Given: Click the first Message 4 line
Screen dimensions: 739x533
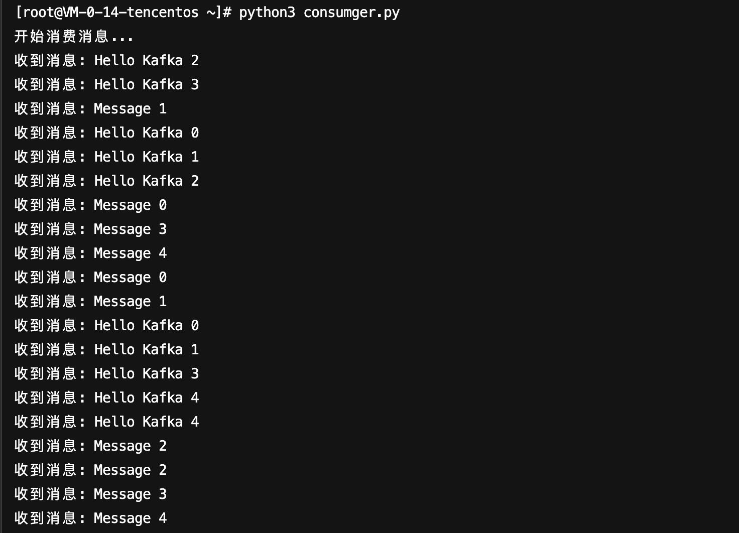Looking at the screenshot, I should point(90,253).
